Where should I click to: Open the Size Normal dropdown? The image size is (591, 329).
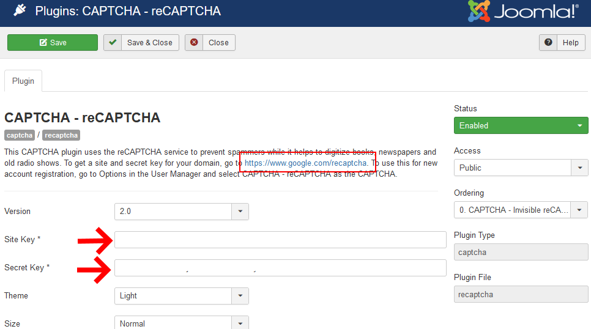[x=181, y=323]
